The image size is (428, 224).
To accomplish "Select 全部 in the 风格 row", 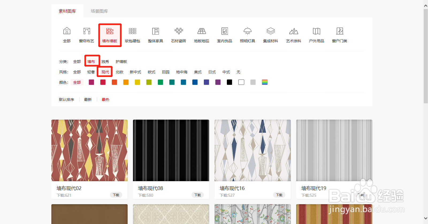I will click(77, 72).
